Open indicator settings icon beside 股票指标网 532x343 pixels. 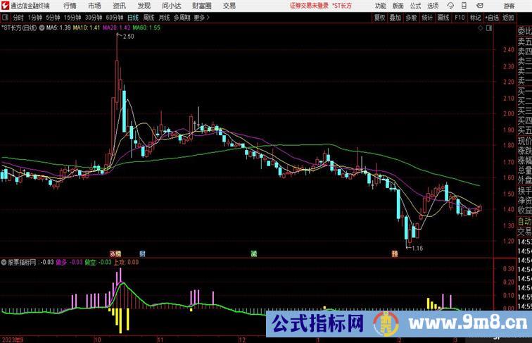pyautogui.click(x=4, y=261)
